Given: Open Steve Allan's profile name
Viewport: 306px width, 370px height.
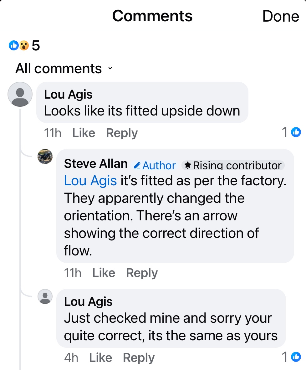Looking at the screenshot, I should pos(95,163).
